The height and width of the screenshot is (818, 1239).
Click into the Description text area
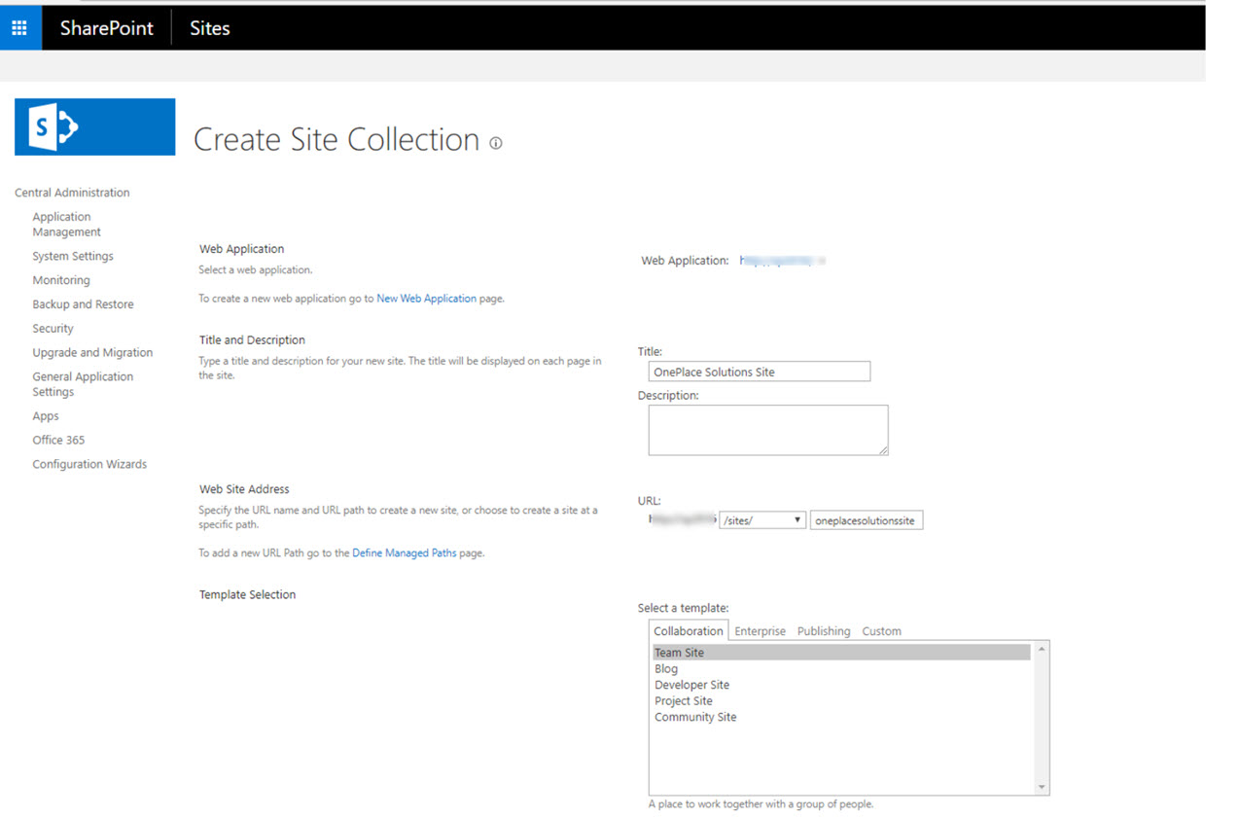coord(767,430)
